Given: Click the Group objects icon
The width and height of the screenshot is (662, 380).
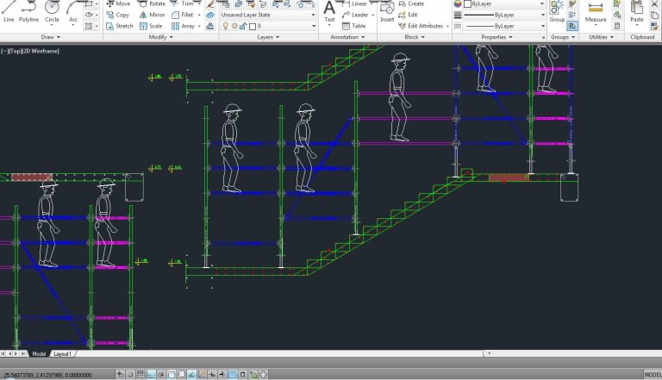Looking at the screenshot, I should 557,12.
